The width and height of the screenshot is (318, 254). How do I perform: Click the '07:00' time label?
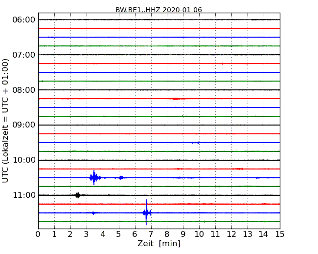point(24,55)
